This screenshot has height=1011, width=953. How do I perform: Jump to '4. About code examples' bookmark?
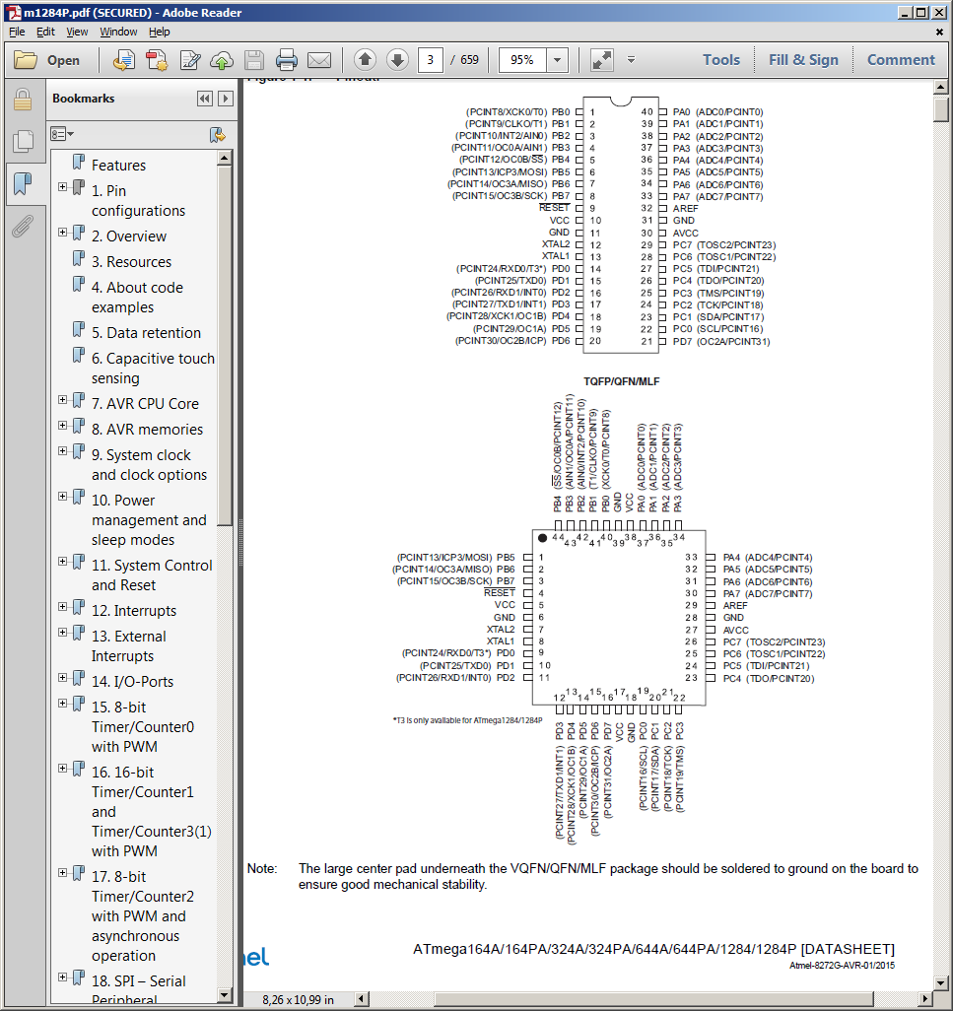pyautogui.click(x=137, y=298)
